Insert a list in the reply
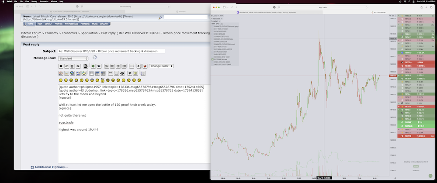 click(x=143, y=73)
